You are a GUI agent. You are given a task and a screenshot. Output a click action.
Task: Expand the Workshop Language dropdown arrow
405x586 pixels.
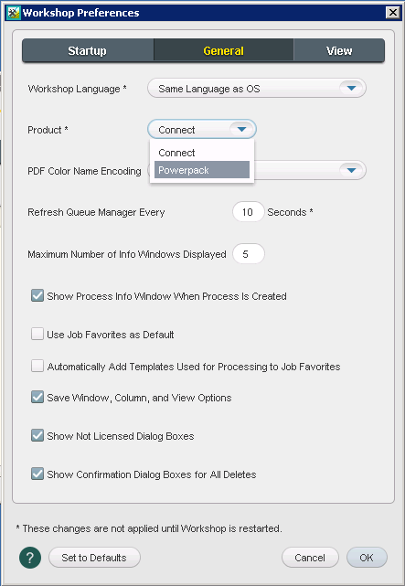(x=351, y=89)
